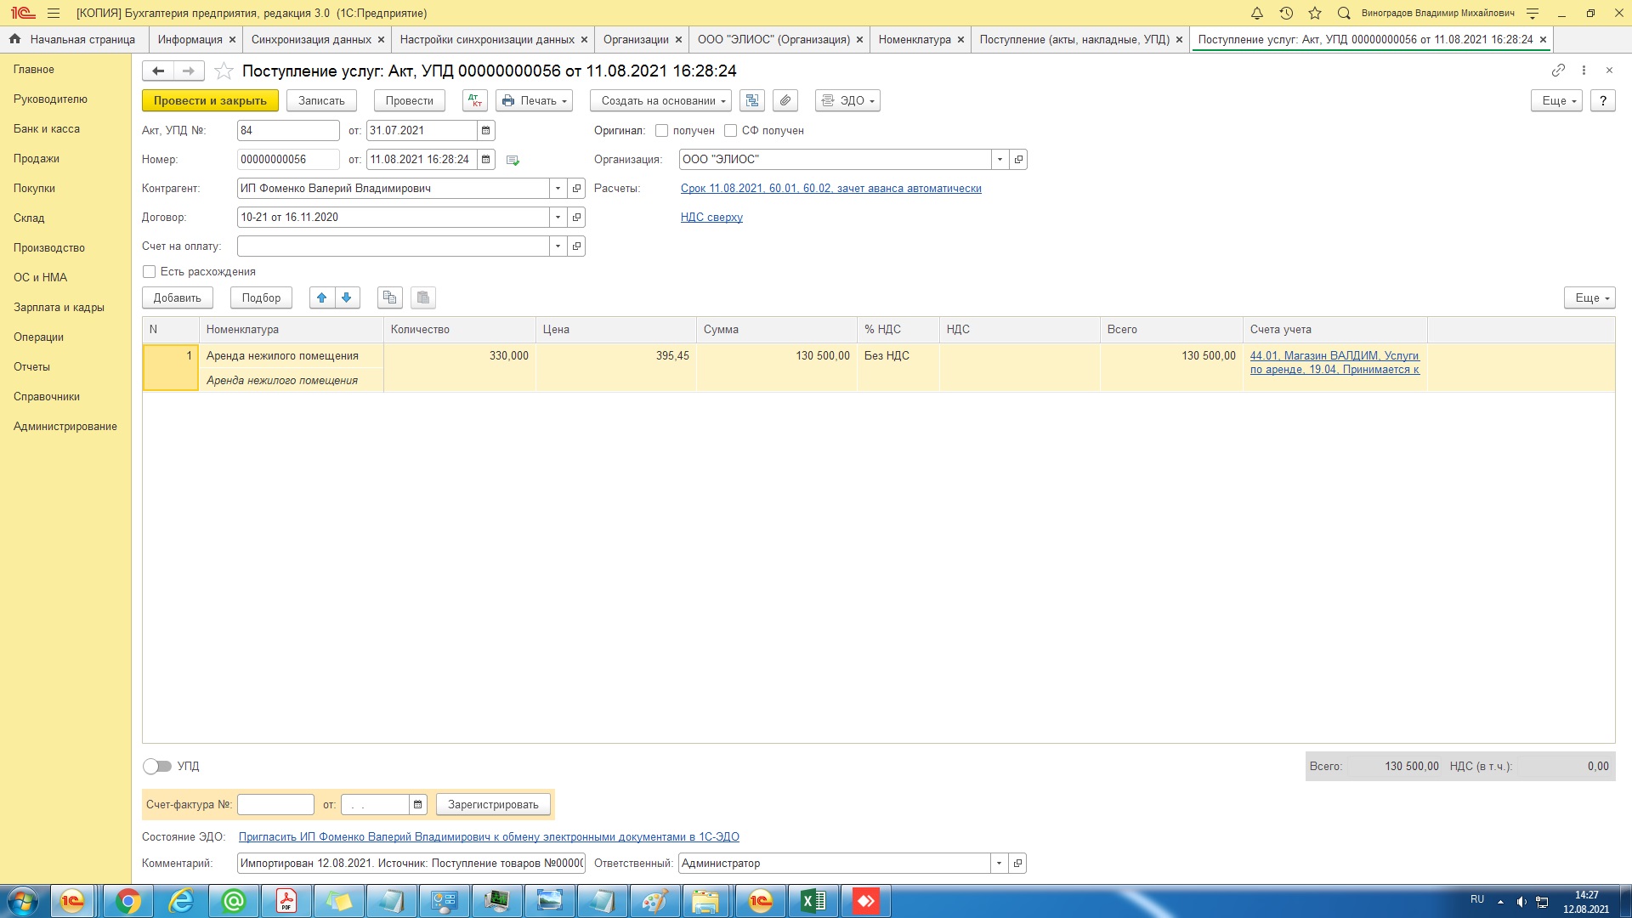This screenshot has width=1632, height=918.
Task: Open attached files paperclip icon
Action: pyautogui.click(x=785, y=101)
